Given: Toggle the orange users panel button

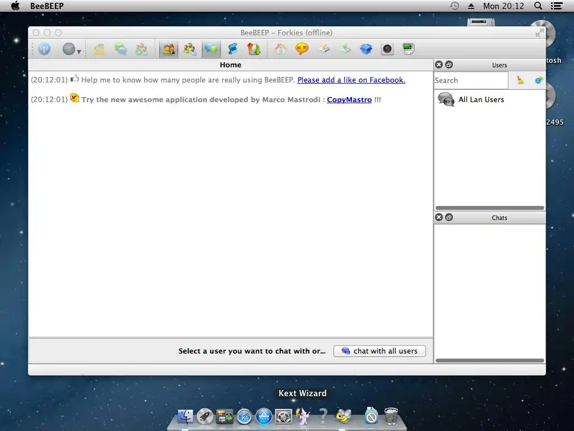Looking at the screenshot, I should [168, 49].
